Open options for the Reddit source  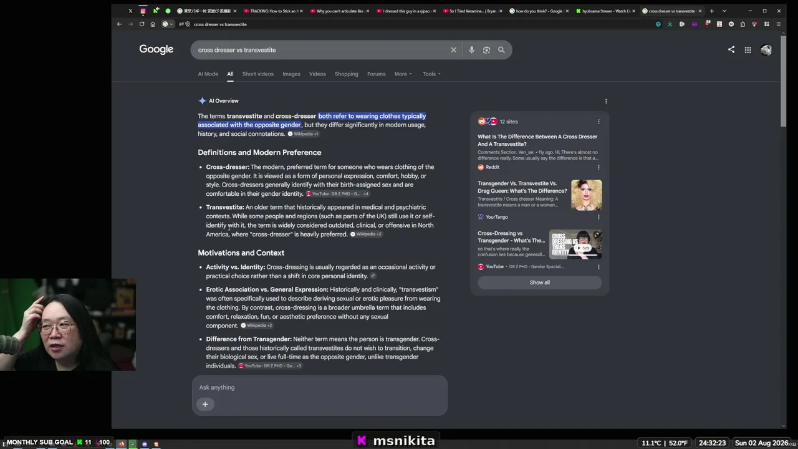click(598, 167)
